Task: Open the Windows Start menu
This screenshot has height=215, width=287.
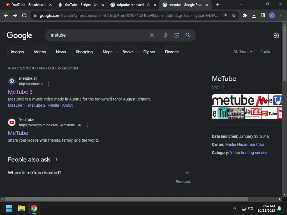Action: click(x=9, y=208)
